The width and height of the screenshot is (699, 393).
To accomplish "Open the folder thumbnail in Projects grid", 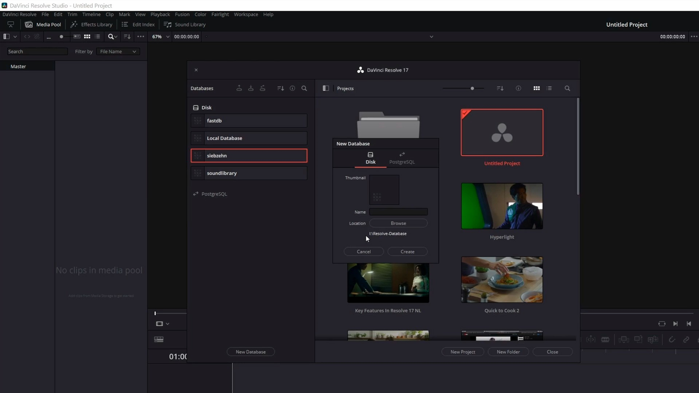I will point(388,125).
